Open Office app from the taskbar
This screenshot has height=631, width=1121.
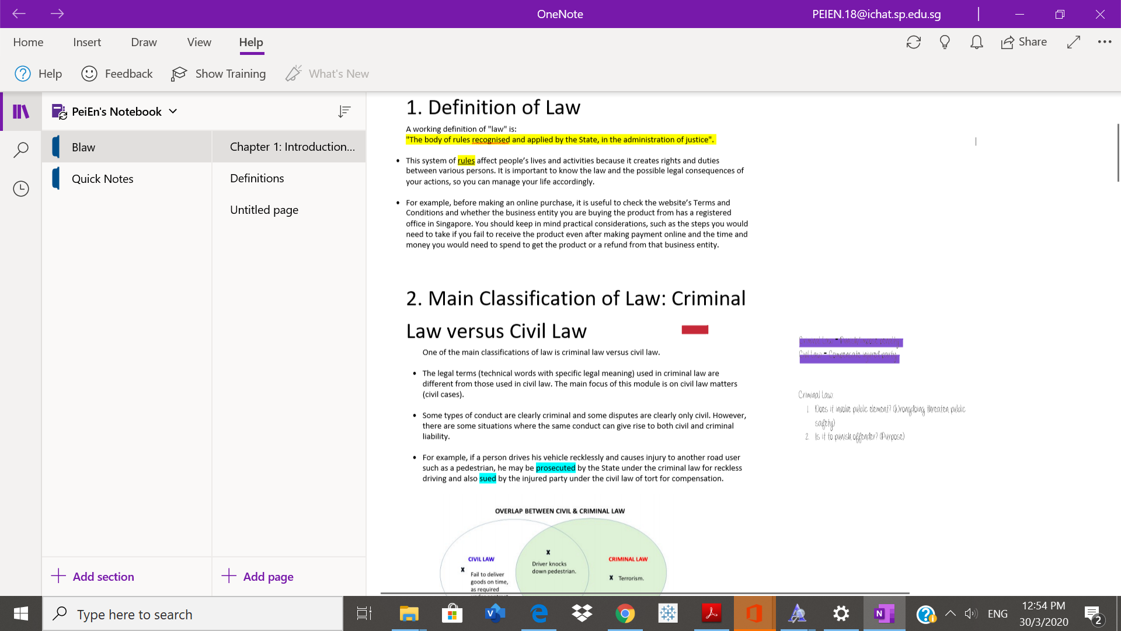coord(754,613)
